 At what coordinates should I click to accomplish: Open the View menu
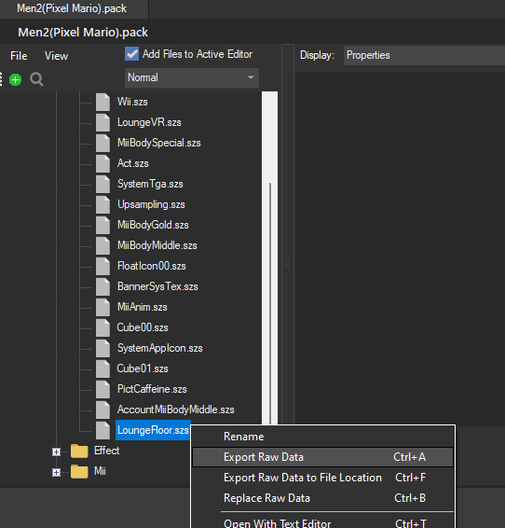[x=56, y=56]
